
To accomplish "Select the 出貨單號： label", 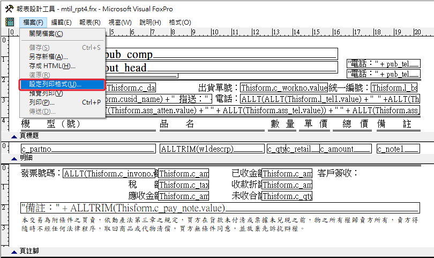I will click(x=219, y=88).
